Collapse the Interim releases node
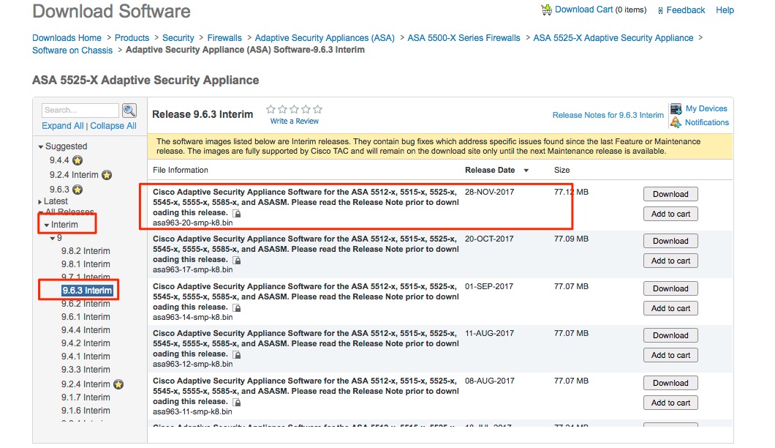Viewport: 775px width, 448px height. tap(47, 225)
